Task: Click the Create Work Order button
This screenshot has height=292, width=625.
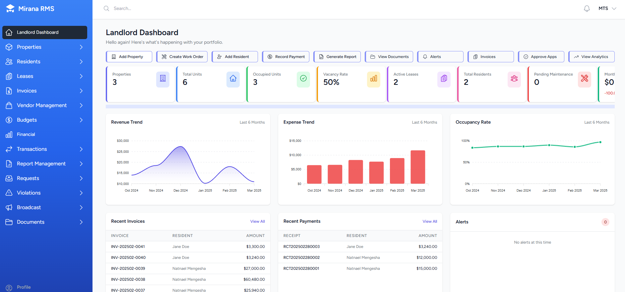Action: pos(182,57)
